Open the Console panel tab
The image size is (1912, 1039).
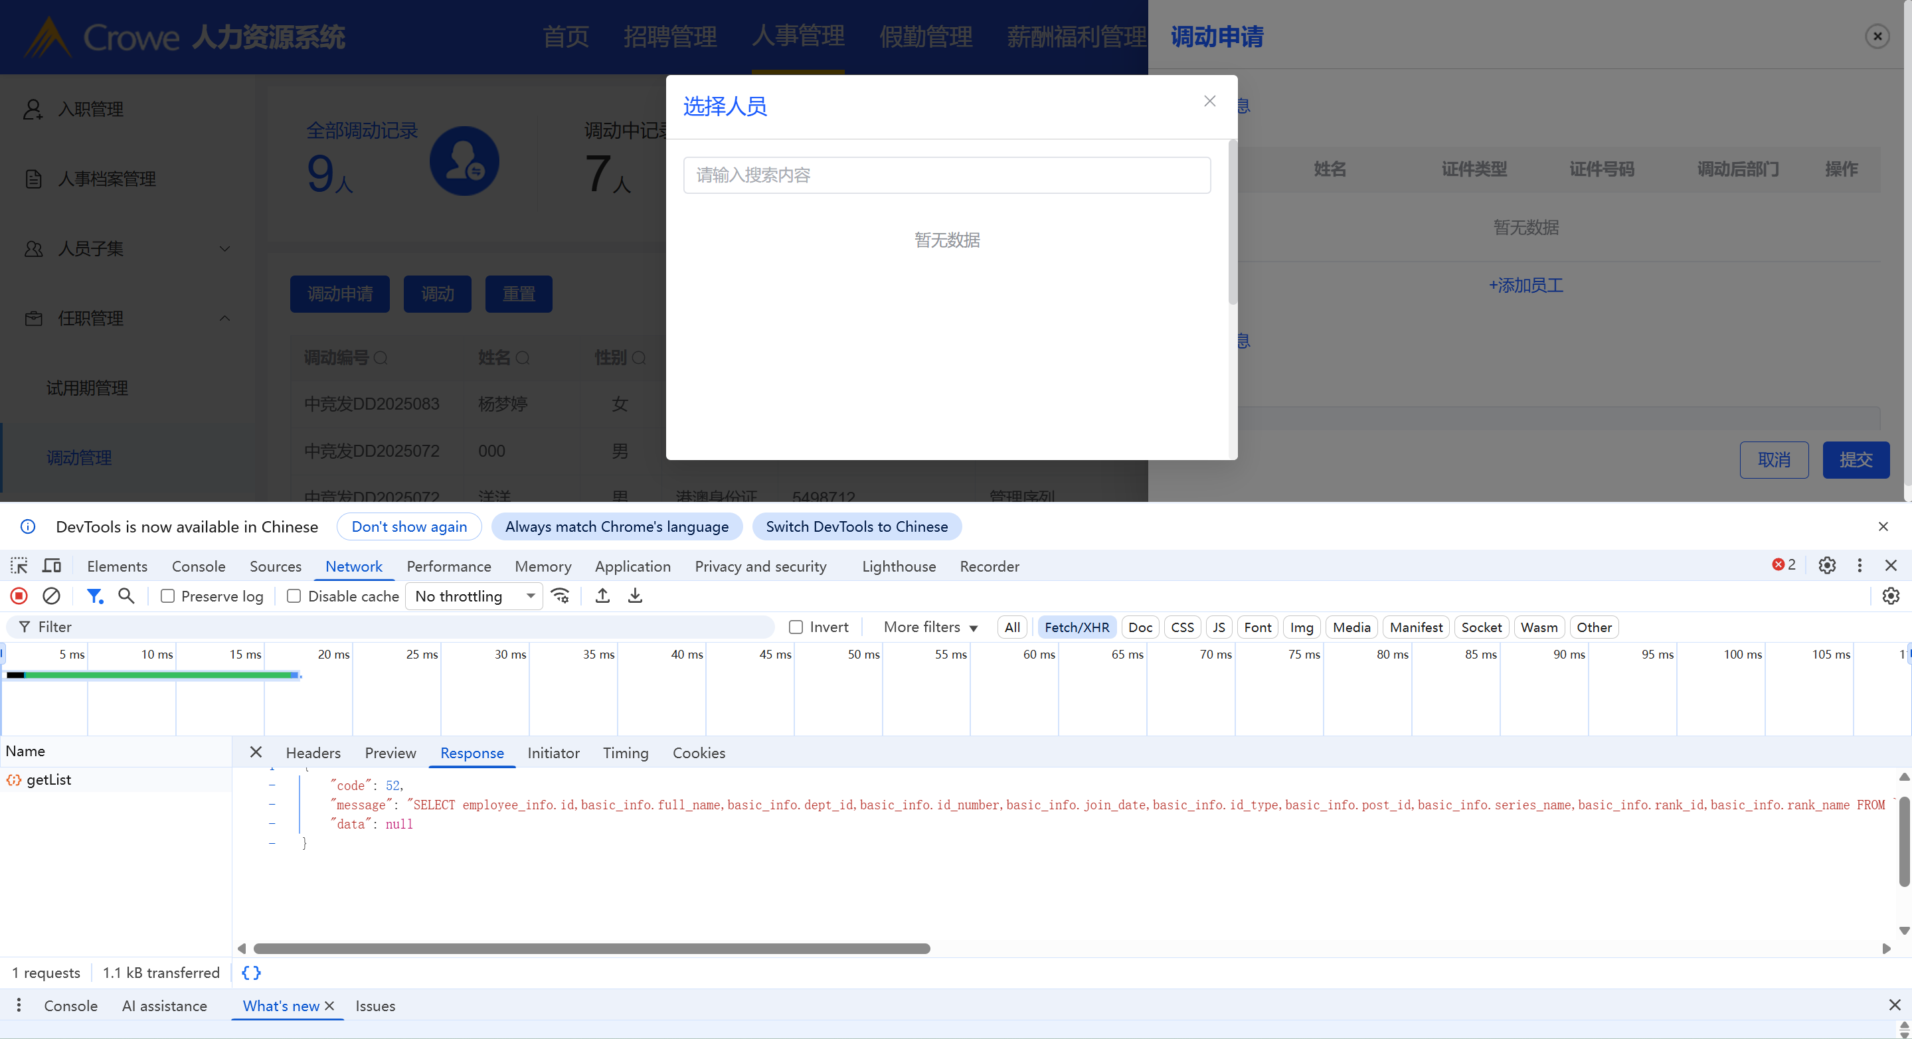pos(198,566)
